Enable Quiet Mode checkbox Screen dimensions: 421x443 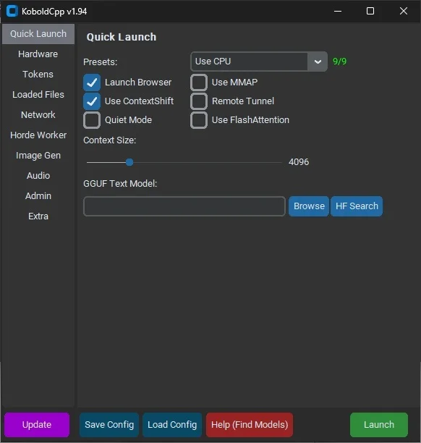[x=92, y=120]
